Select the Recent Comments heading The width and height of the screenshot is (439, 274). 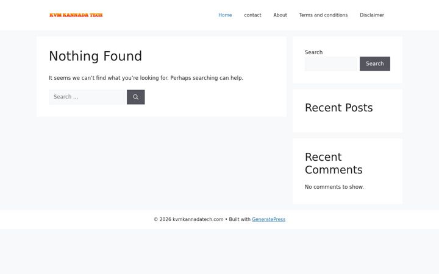334,163
